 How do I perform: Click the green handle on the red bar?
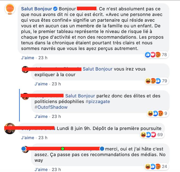point(63,149)
